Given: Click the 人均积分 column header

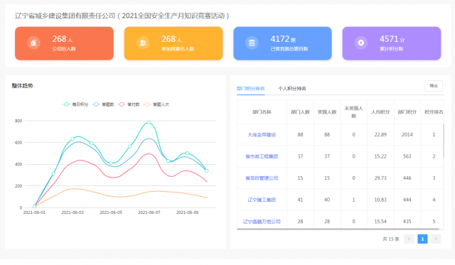Looking at the screenshot, I should 380,112.
